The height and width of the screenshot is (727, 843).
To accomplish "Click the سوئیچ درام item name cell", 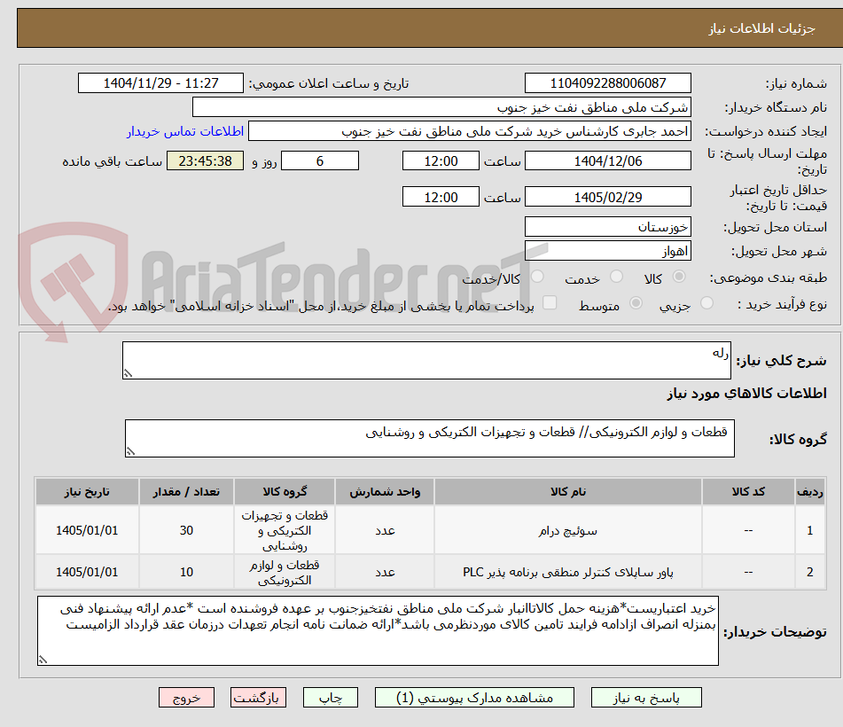I will [x=567, y=530].
